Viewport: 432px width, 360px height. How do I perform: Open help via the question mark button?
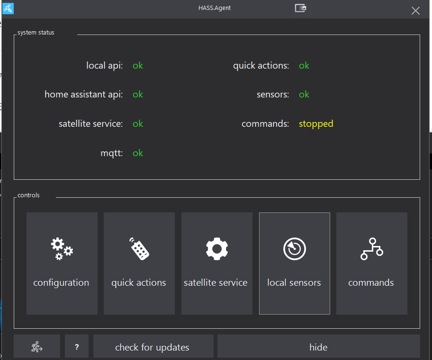click(x=76, y=347)
